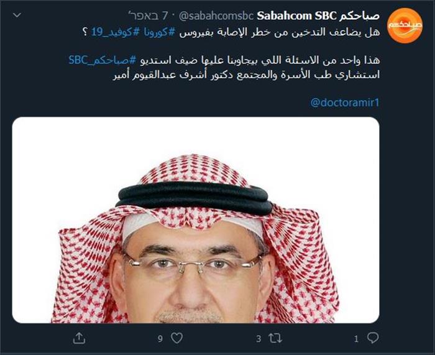
Task: Open the #صباحكم_SBC hashtag
Action: 103,60
